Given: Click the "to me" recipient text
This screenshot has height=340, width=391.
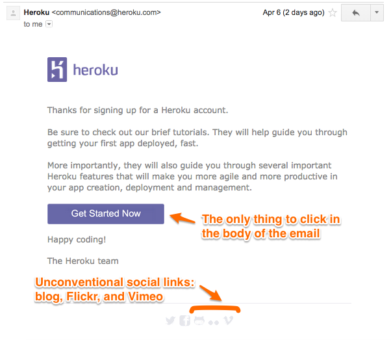Looking at the screenshot, I should [33, 24].
